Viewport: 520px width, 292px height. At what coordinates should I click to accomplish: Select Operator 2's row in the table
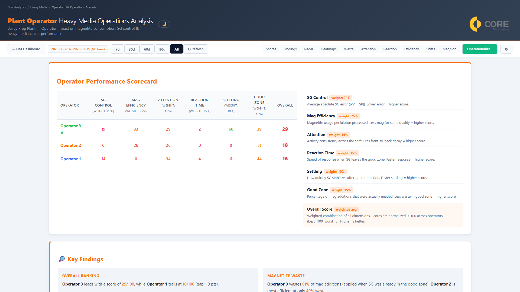pos(70,145)
